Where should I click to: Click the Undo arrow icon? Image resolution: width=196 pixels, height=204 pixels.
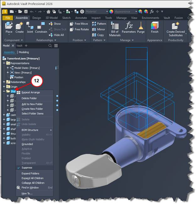(32, 12)
